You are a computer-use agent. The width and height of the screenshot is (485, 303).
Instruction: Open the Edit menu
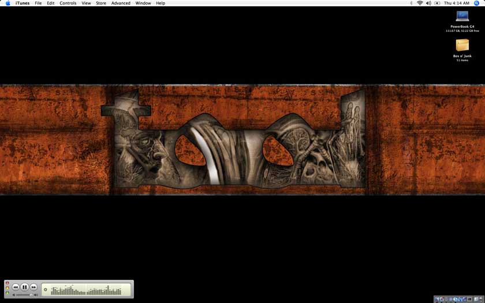coord(51,3)
